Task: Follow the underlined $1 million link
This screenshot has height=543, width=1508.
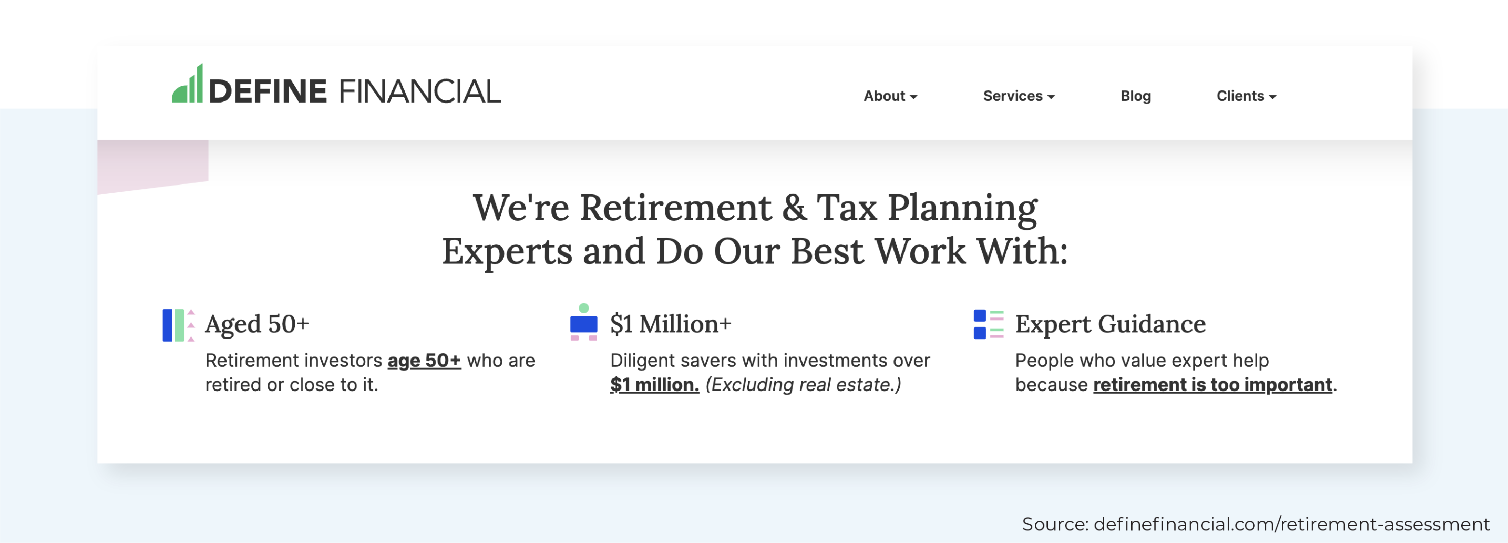Action: click(655, 385)
